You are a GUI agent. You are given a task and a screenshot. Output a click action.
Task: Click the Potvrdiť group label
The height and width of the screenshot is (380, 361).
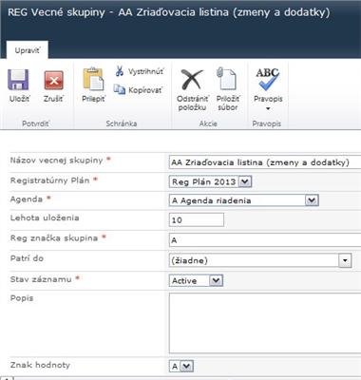36,123
